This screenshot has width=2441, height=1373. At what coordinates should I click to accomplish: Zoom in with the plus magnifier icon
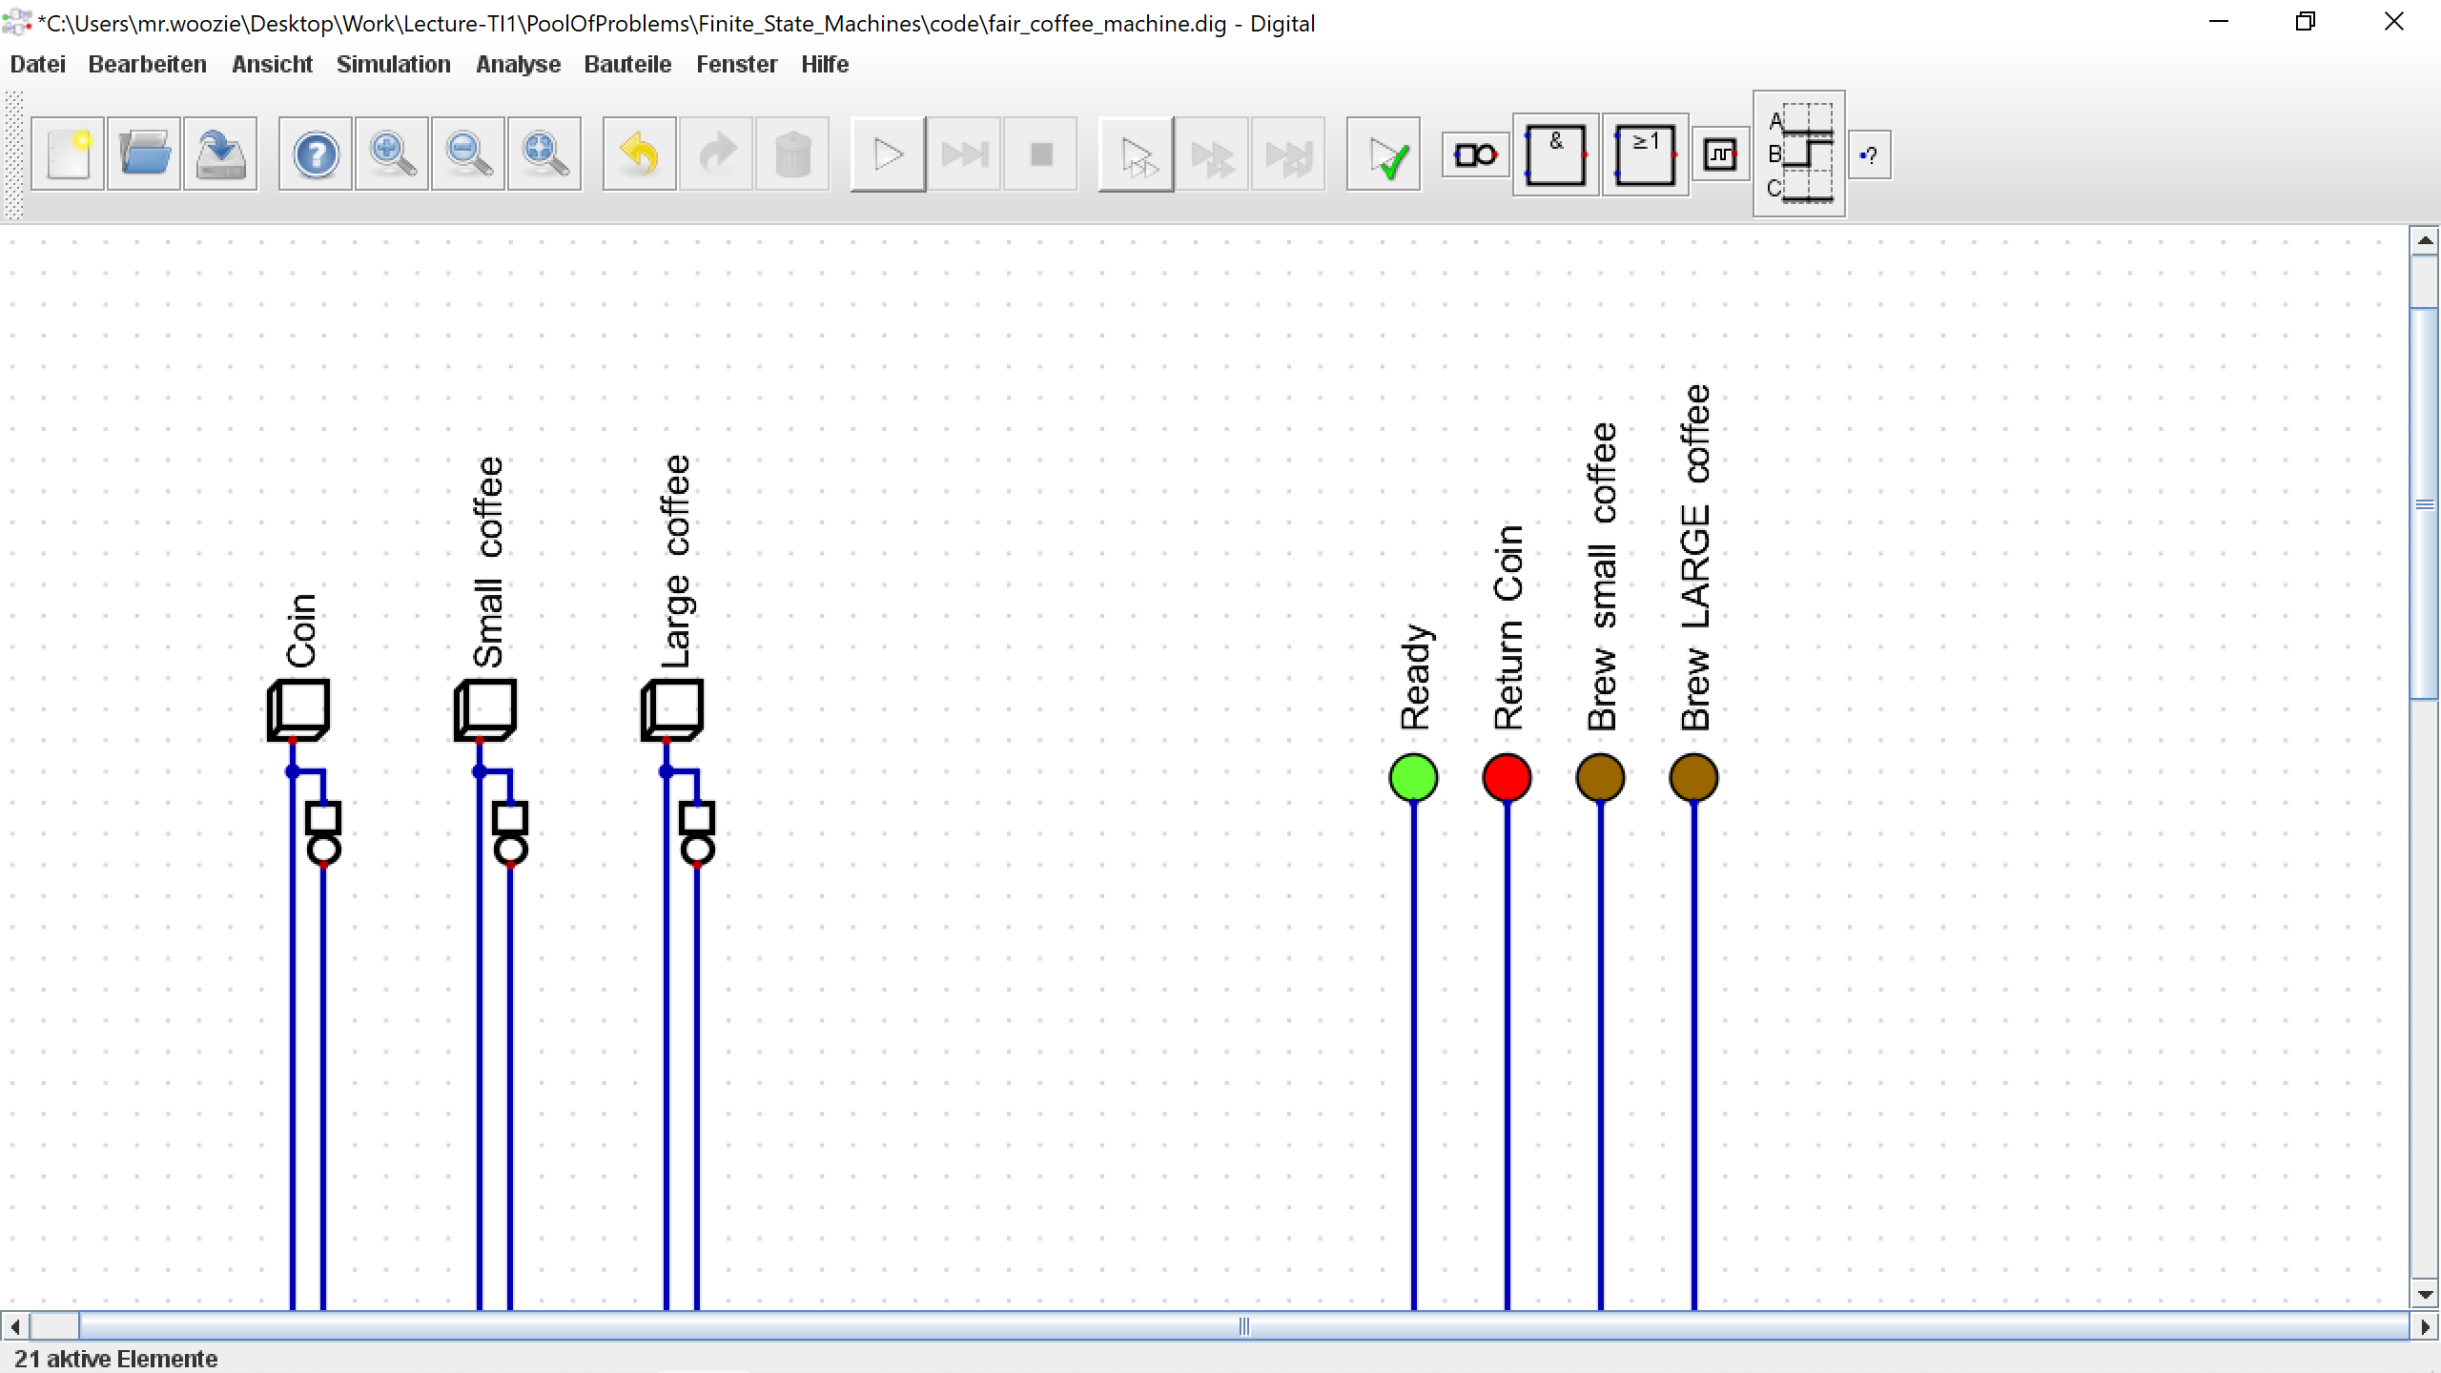tap(392, 154)
